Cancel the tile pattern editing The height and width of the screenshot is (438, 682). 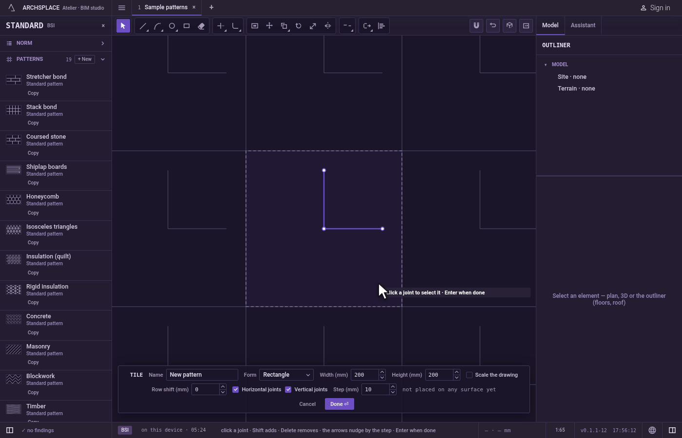[x=307, y=404]
